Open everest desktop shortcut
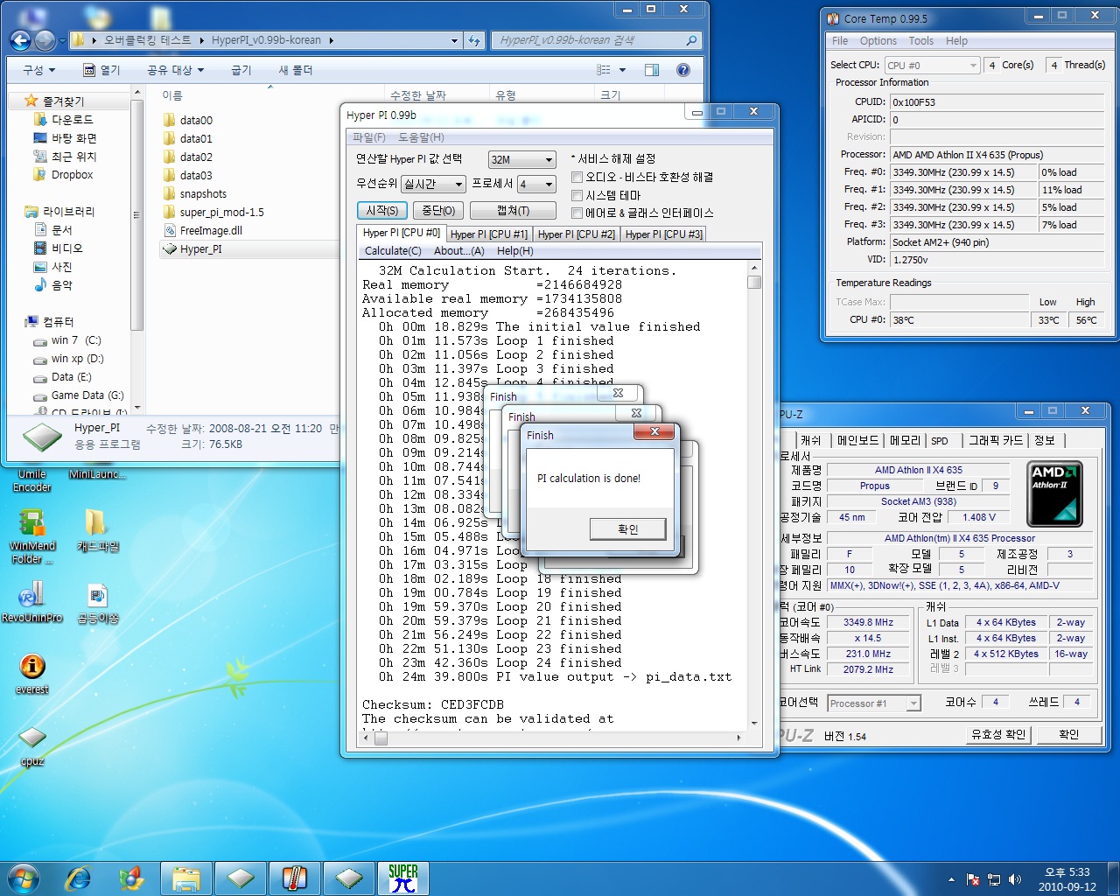Image resolution: width=1120 pixels, height=896 pixels. (32, 674)
